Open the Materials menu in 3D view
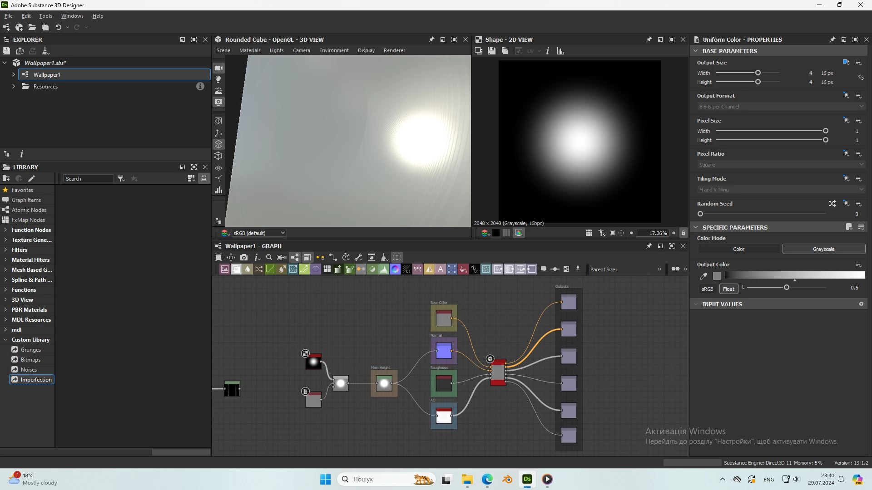This screenshot has width=872, height=490. click(x=250, y=50)
